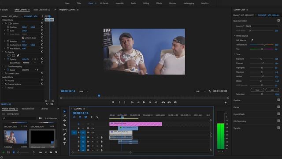
Task: Select the Slip tool
Action: pyautogui.click(x=65, y=129)
